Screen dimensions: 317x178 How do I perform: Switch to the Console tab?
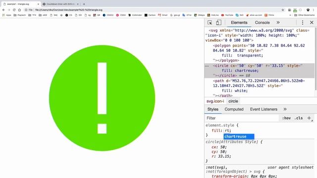coord(262,23)
